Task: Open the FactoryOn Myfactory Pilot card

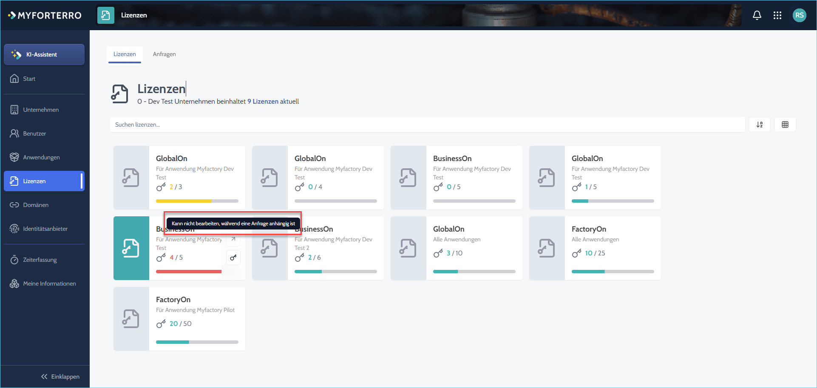Action: click(179, 319)
